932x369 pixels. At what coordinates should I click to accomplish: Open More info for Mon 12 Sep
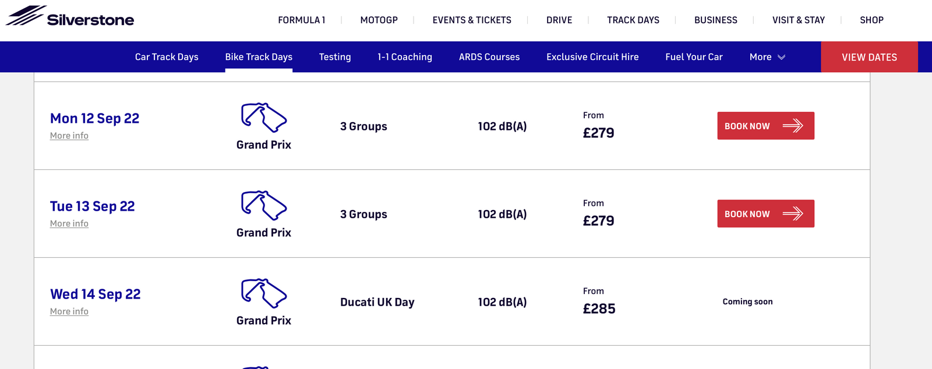69,136
